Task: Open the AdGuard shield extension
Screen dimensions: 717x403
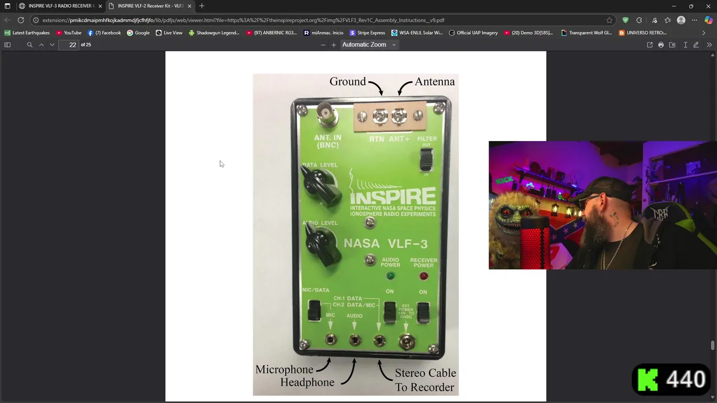Action: click(x=626, y=20)
